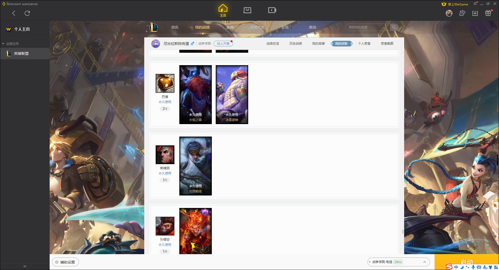The width and height of the screenshot is (499, 270).
Task: Open the 孙悟空 fiery skin card
Action: pos(195,231)
